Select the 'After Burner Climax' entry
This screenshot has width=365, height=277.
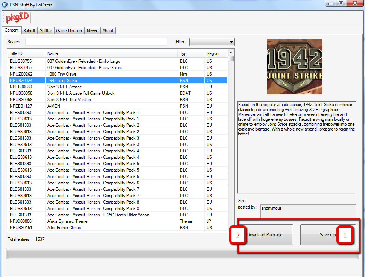117,228
